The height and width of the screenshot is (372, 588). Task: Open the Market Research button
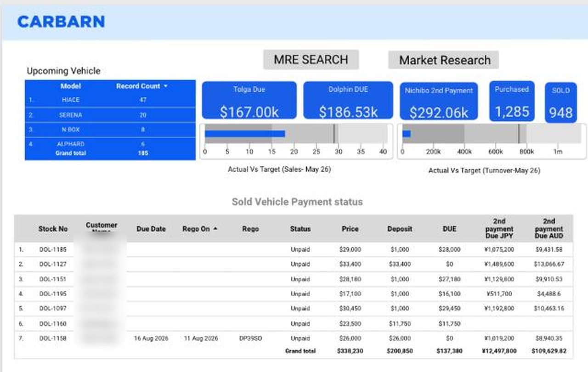click(445, 60)
